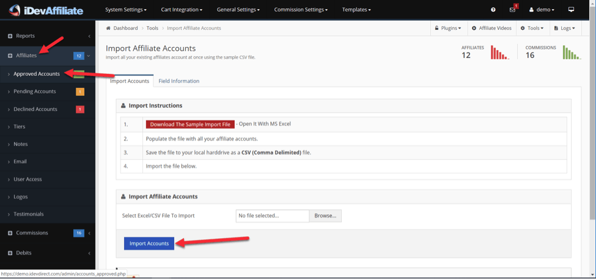Click the monitor icon in top bar
Image resolution: width=596 pixels, height=279 pixels.
click(571, 10)
